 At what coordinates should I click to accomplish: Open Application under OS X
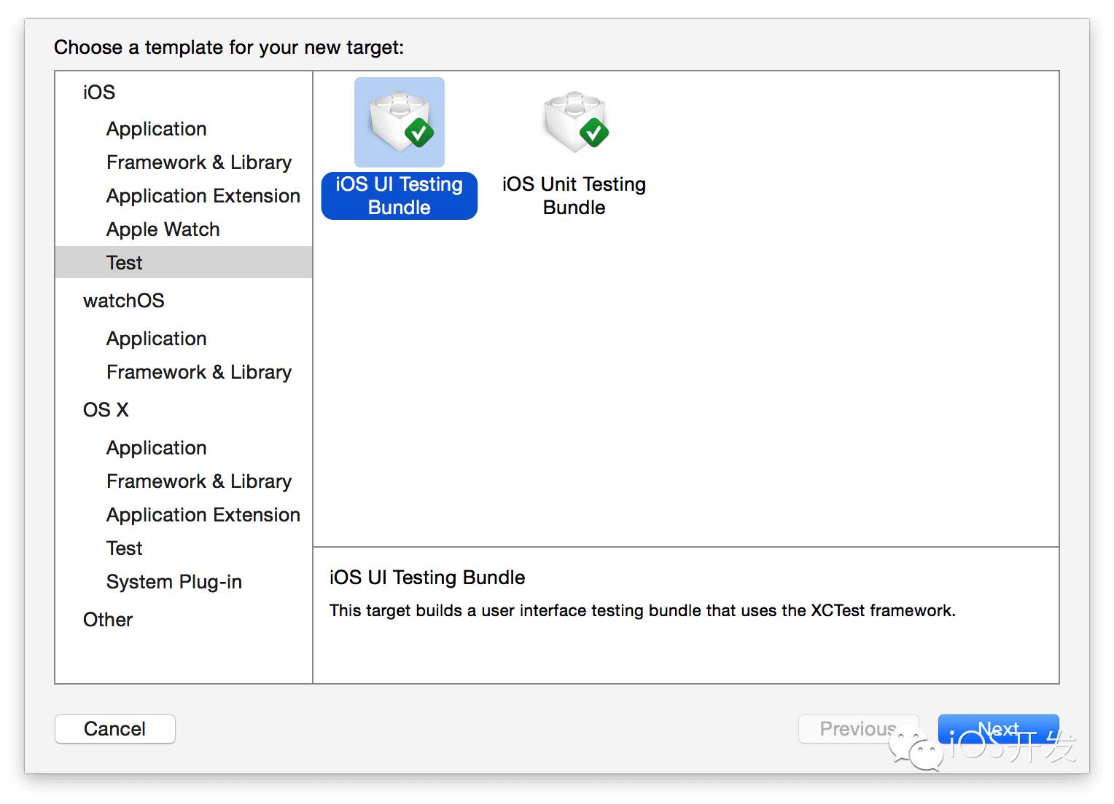pos(157,448)
